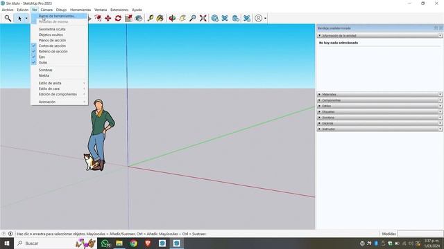Uncheck Guías in the Ver menu
The image size is (444, 249).
click(59, 62)
